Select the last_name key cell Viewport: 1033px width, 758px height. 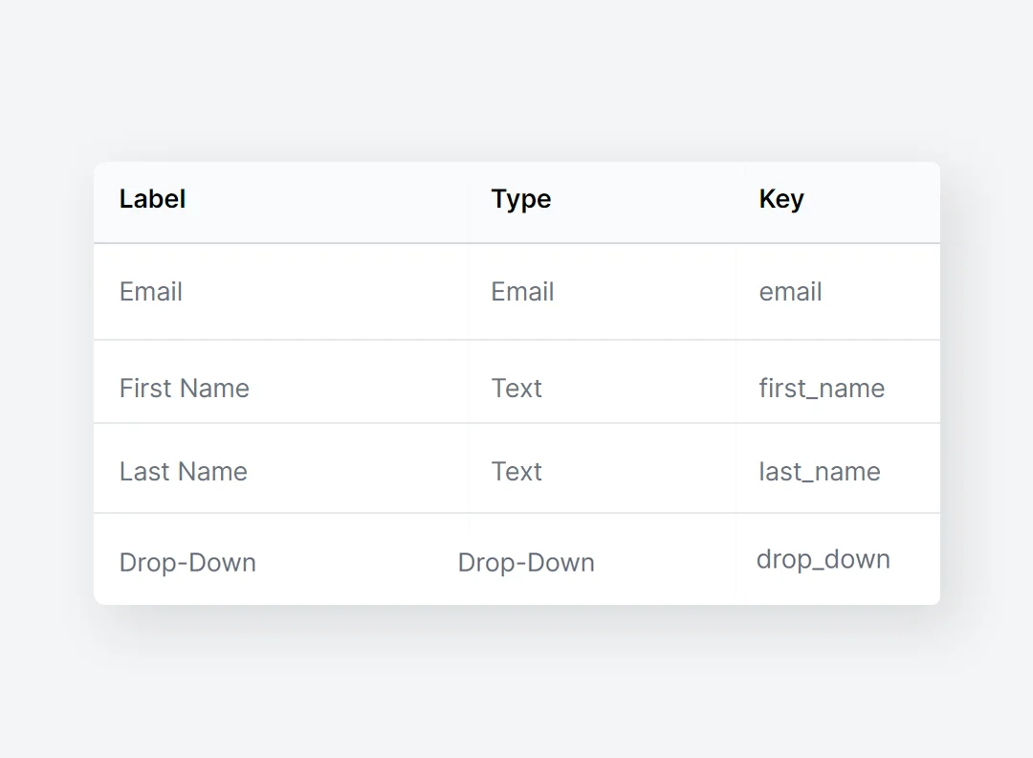[x=820, y=471]
